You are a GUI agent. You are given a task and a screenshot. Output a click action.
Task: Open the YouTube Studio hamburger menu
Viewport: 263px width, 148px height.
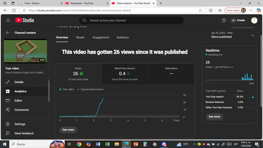(8, 20)
